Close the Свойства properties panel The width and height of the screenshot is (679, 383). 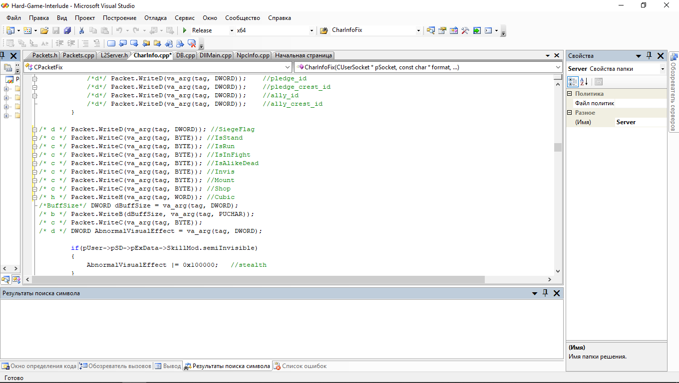661,56
